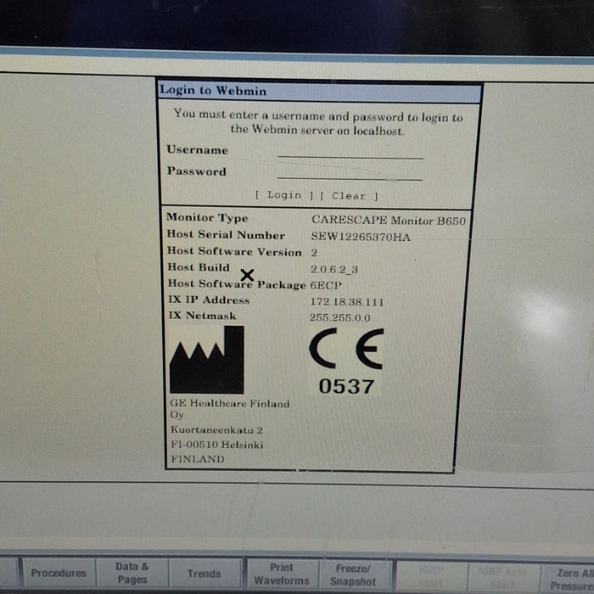Click the CE conformity mark
The height and width of the screenshot is (594, 594).
pos(346,349)
